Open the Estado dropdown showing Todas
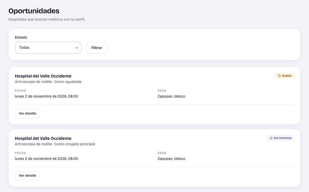Screen dimensions: 309x192 (48, 48)
